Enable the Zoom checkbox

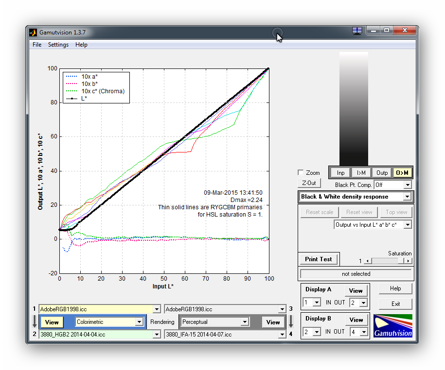(301, 172)
